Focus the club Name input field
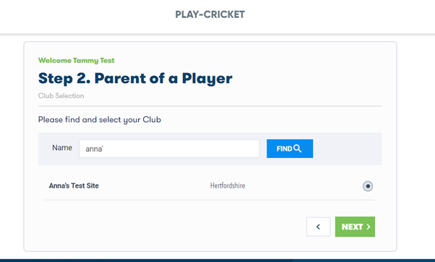Viewport: 435px width, 262px height. point(170,149)
